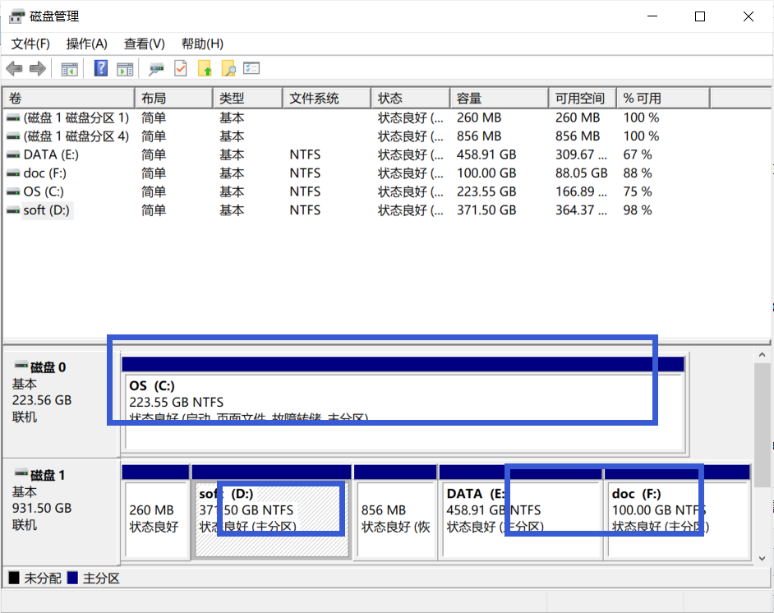Click the scroll down arrow of disk pane
This screenshot has height=613, width=774.
pos(762,558)
